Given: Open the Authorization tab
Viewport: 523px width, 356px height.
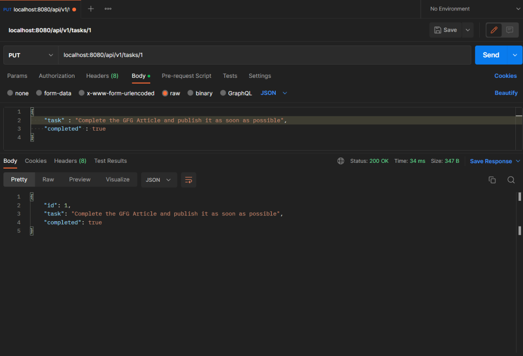Looking at the screenshot, I should [57, 76].
